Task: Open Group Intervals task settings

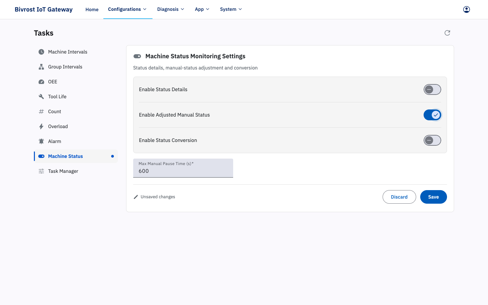Action: (x=76, y=67)
